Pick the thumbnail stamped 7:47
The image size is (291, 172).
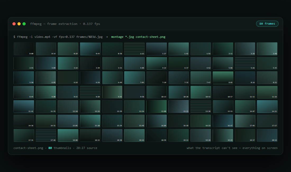[201, 78]
